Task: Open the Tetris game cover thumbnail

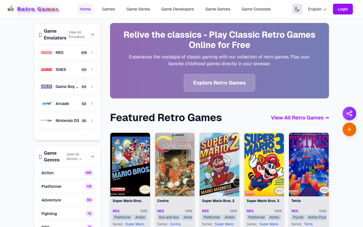Action: coord(309,165)
